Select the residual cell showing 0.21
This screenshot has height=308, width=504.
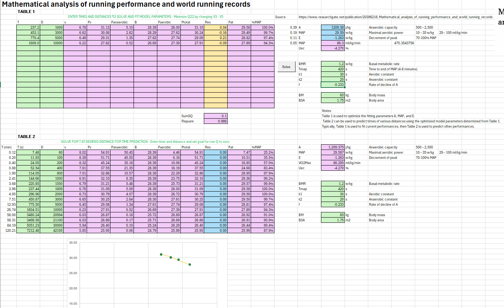pyautogui.click(x=216, y=38)
